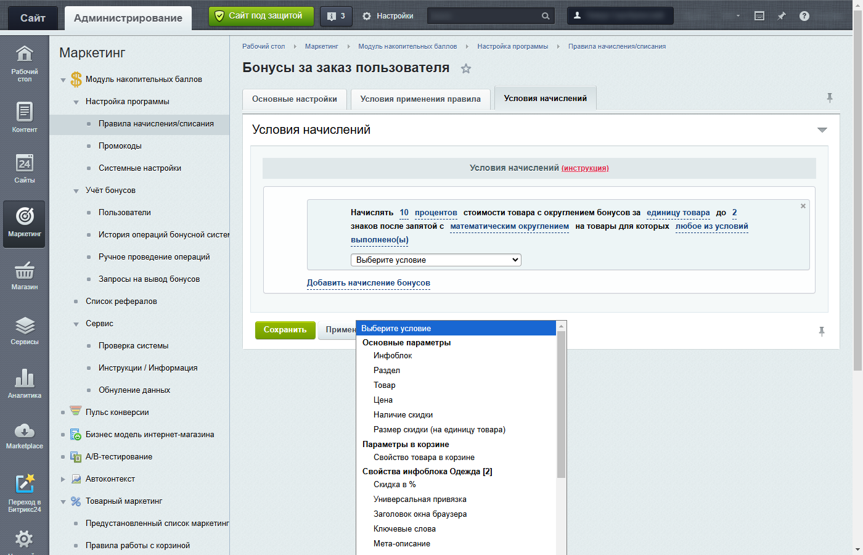This screenshot has width=863, height=555.
Task: Remove accrual condition with x icon
Action: [x=803, y=206]
